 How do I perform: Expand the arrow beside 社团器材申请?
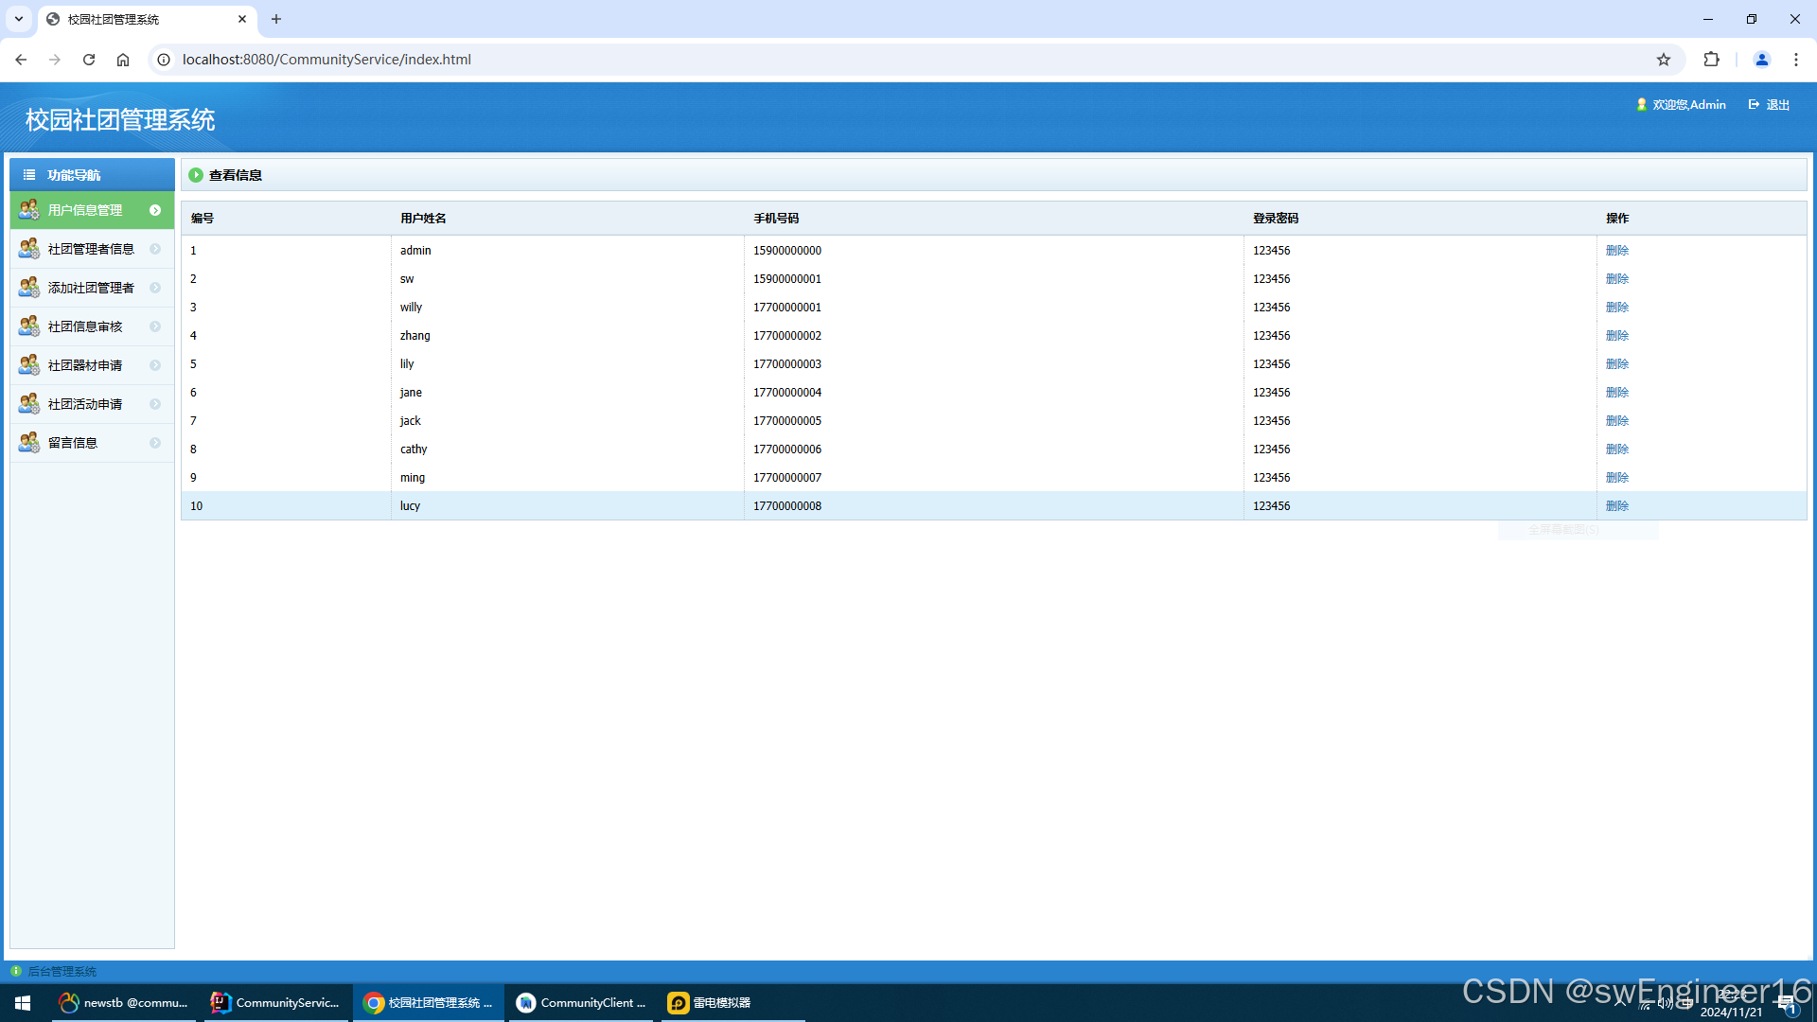[155, 365]
